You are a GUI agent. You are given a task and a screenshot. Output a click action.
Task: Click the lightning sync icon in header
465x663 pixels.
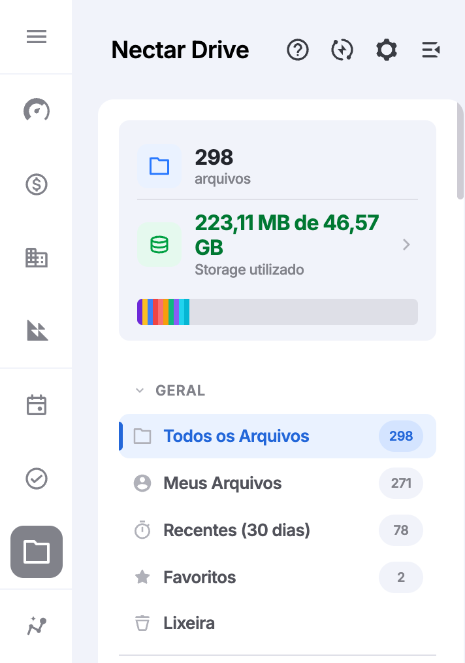[x=342, y=50]
